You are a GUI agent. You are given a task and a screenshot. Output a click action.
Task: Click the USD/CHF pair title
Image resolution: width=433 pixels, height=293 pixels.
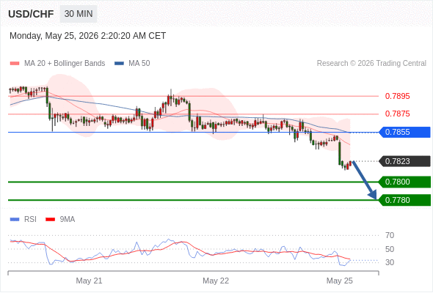[x=31, y=14]
